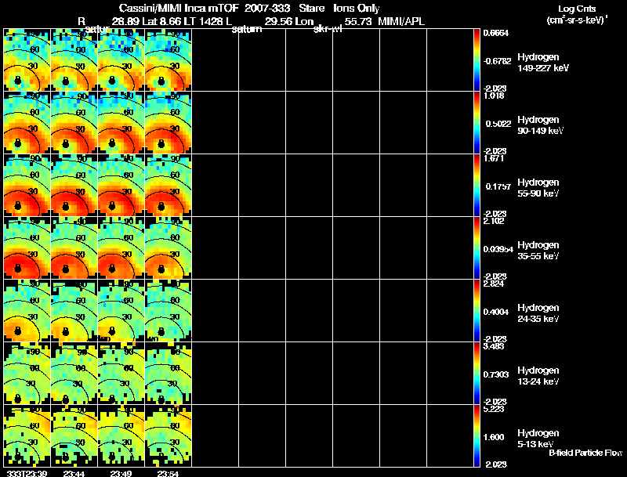Click the "Cassini/MIMI Inca mTOF" title text
Screen dimensions: 627x477
(179, 9)
